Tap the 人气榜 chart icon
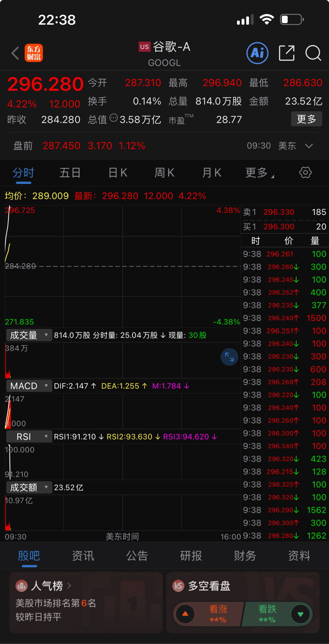 tap(21, 586)
